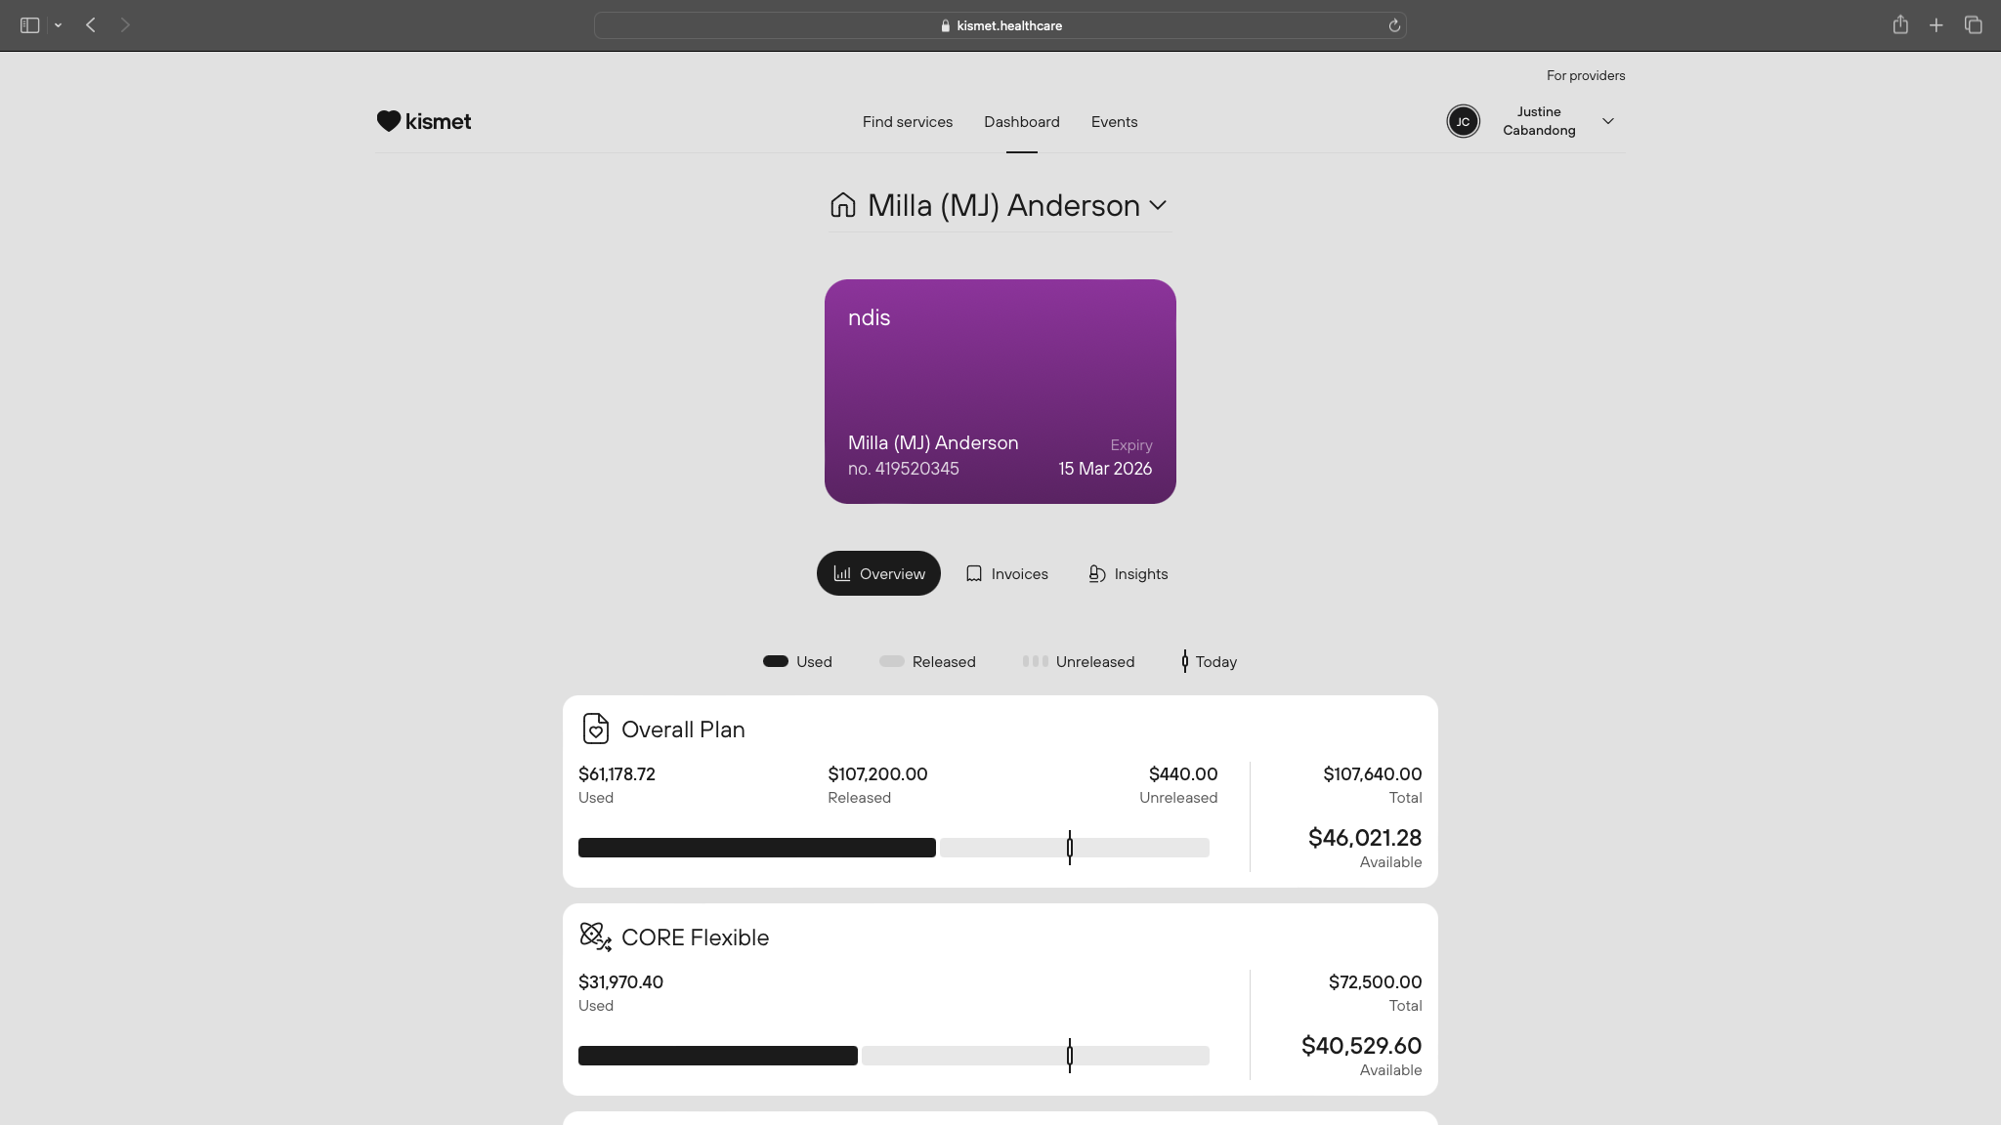2001x1125 pixels.
Task: Go back to the previous page
Action: click(x=91, y=25)
